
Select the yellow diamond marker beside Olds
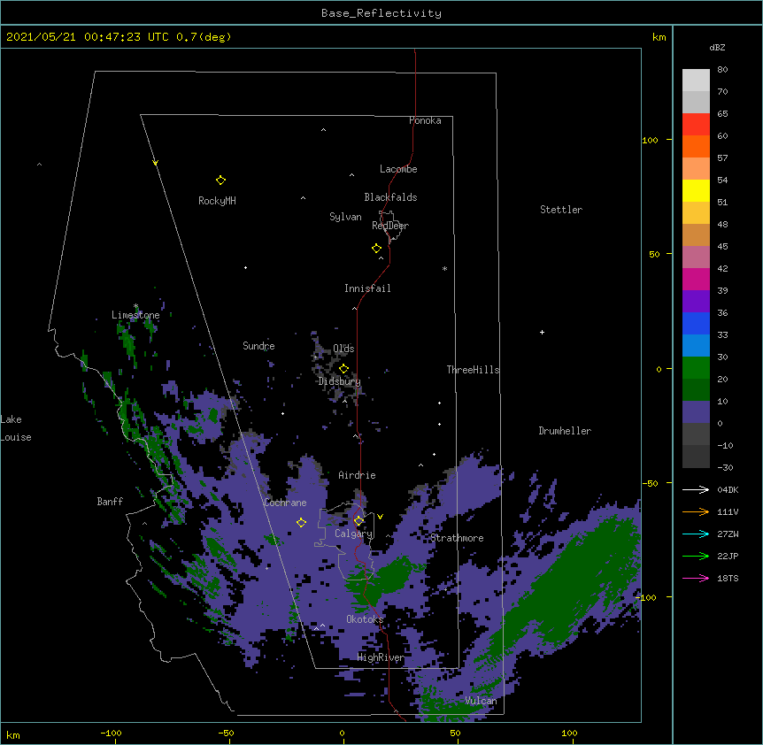(x=343, y=369)
